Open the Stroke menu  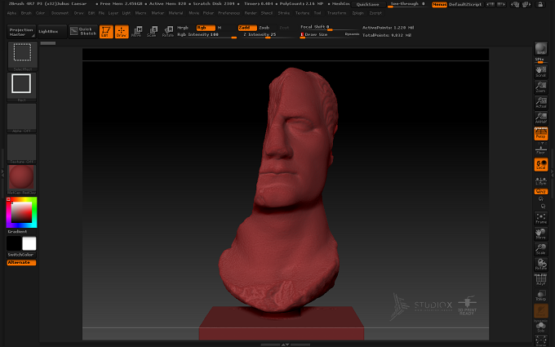[x=283, y=13]
